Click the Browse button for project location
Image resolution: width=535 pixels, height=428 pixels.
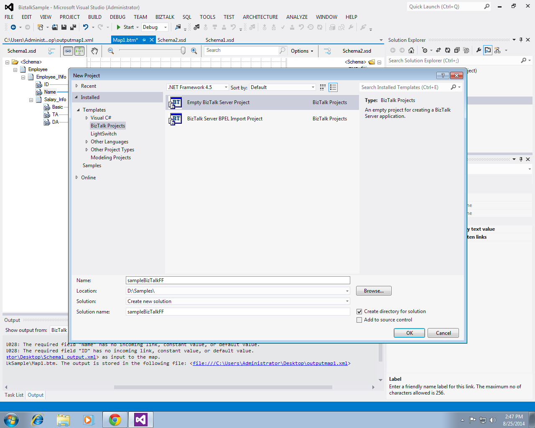373,290
